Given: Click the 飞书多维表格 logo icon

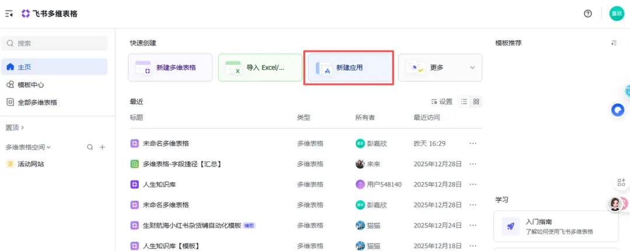Looking at the screenshot, I should click(x=26, y=13).
